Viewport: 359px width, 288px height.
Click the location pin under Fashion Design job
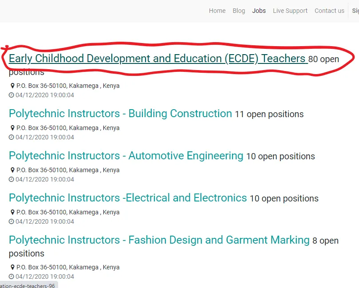tap(12, 267)
